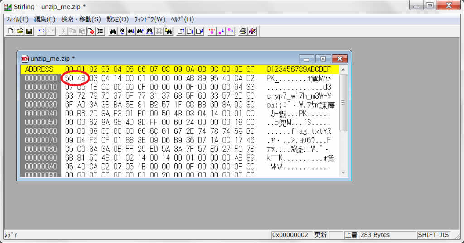Open the ファイル(F) menu
Image resolution: width=464 pixels, height=243 pixels.
click(x=17, y=19)
